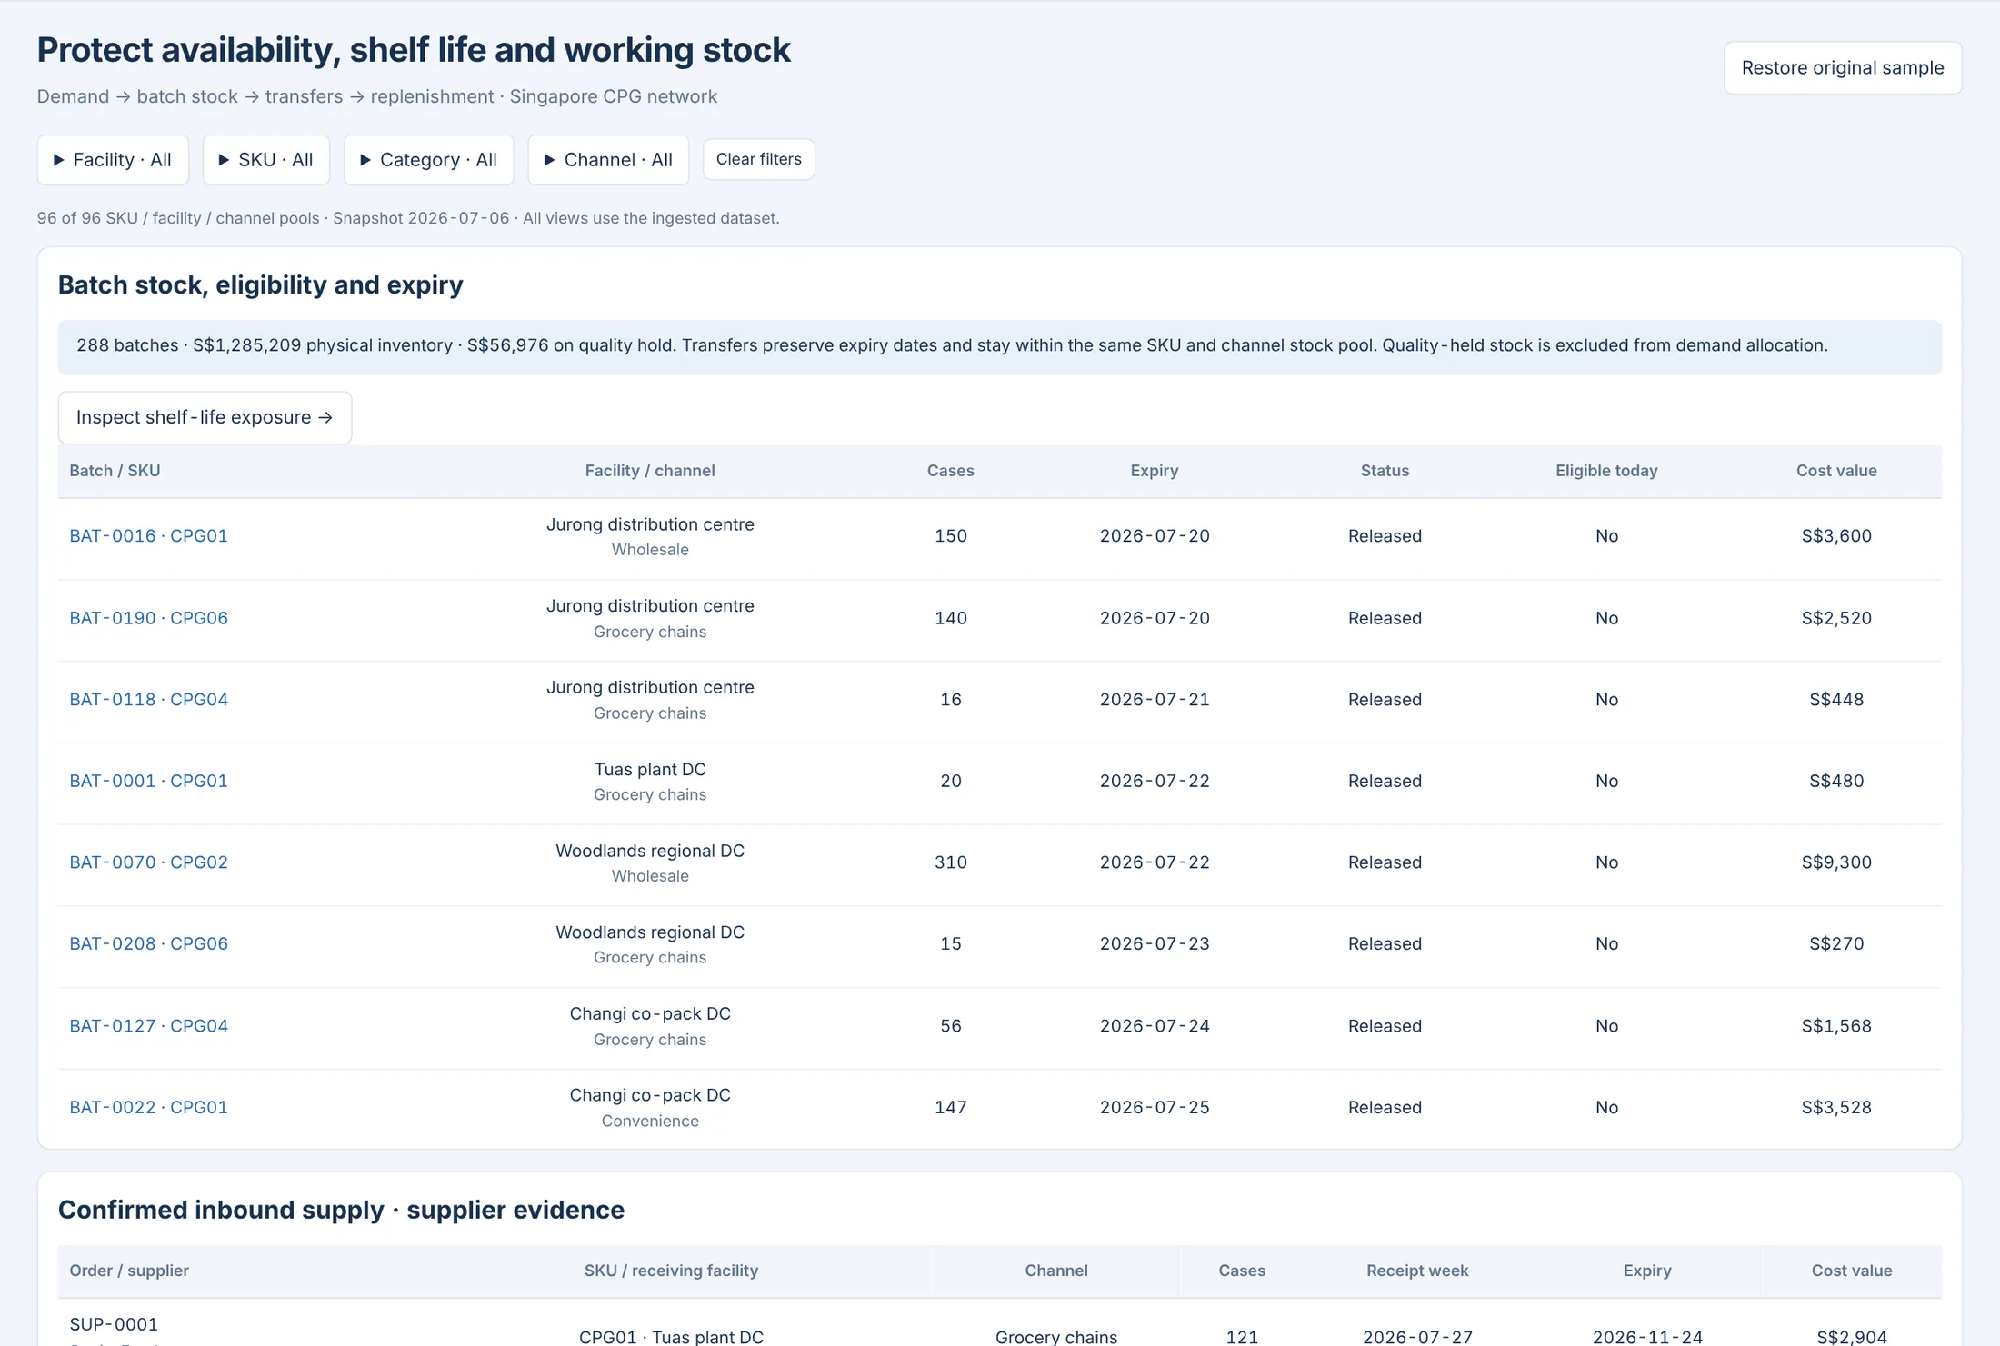The height and width of the screenshot is (1346, 2000).
Task: Click the No eligibility in BAT-0127 row
Action: coord(1606,1025)
